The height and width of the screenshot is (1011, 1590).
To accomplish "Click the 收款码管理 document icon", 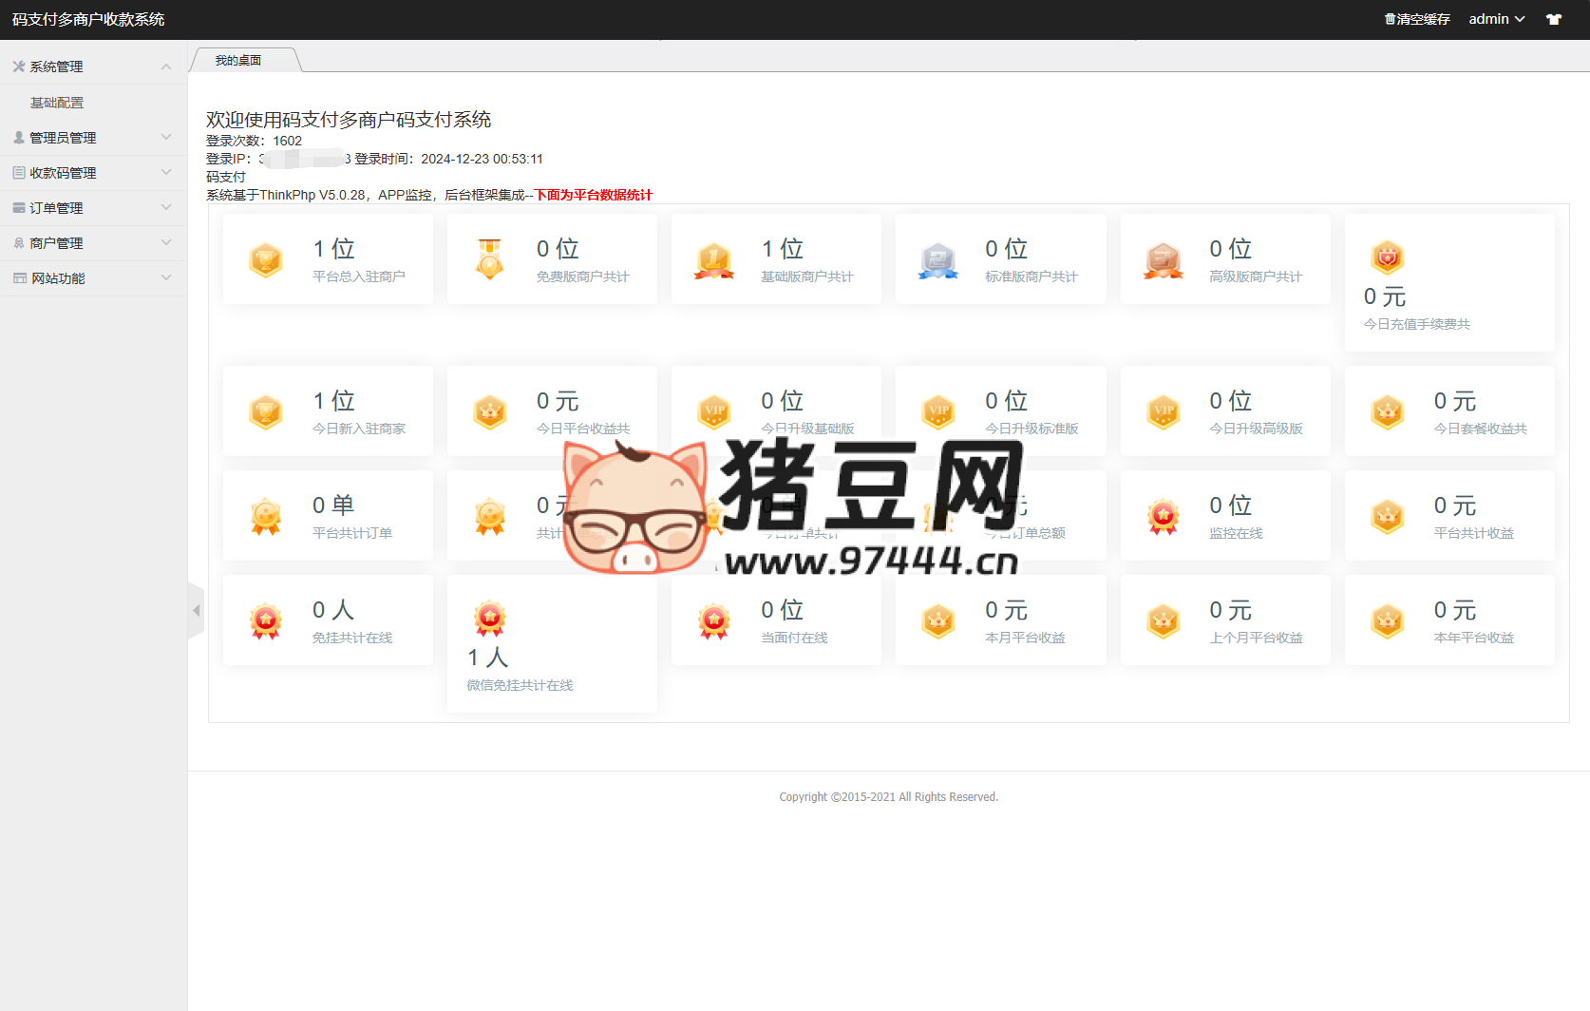I will 17,172.
